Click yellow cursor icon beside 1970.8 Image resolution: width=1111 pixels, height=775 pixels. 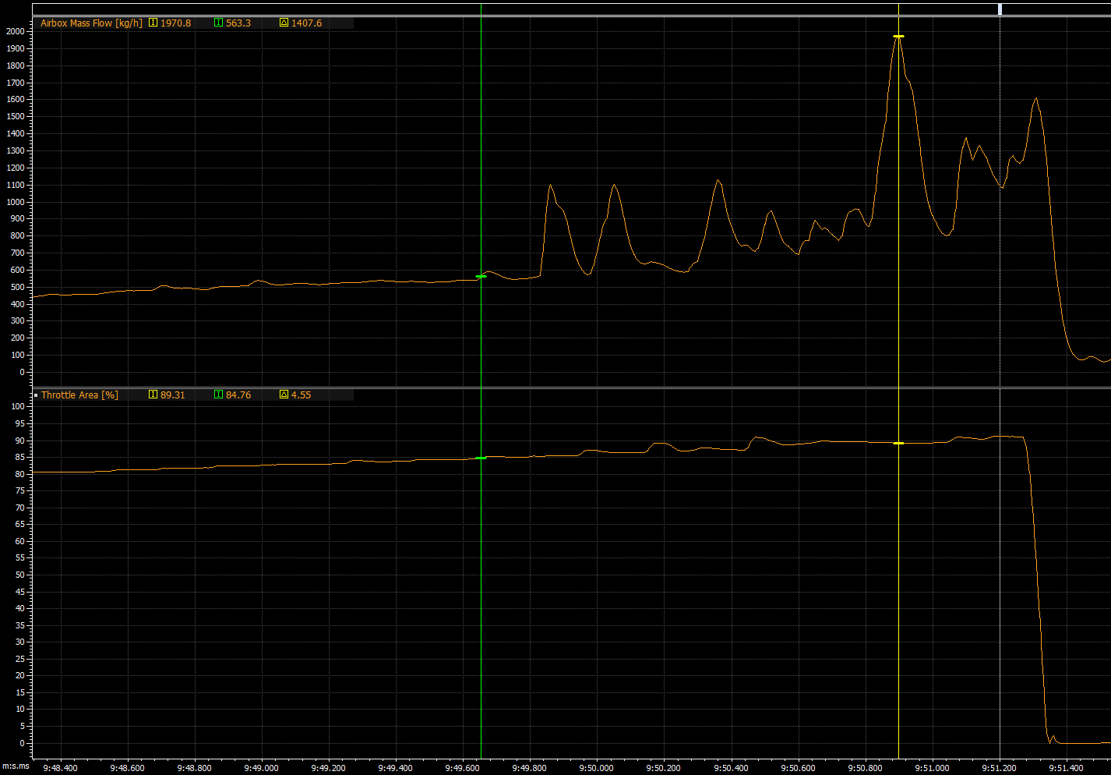coord(153,23)
